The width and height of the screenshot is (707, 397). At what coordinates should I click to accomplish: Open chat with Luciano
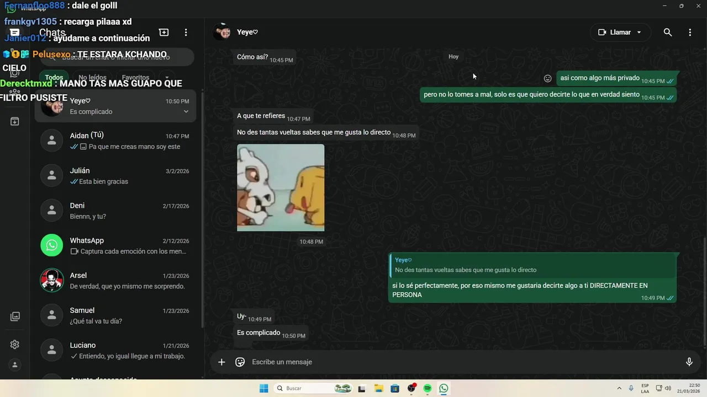pos(115,350)
